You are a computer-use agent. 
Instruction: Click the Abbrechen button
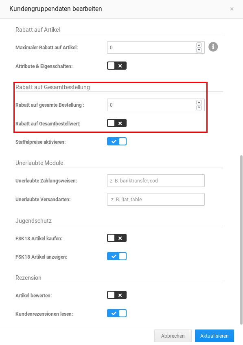pyautogui.click(x=173, y=336)
